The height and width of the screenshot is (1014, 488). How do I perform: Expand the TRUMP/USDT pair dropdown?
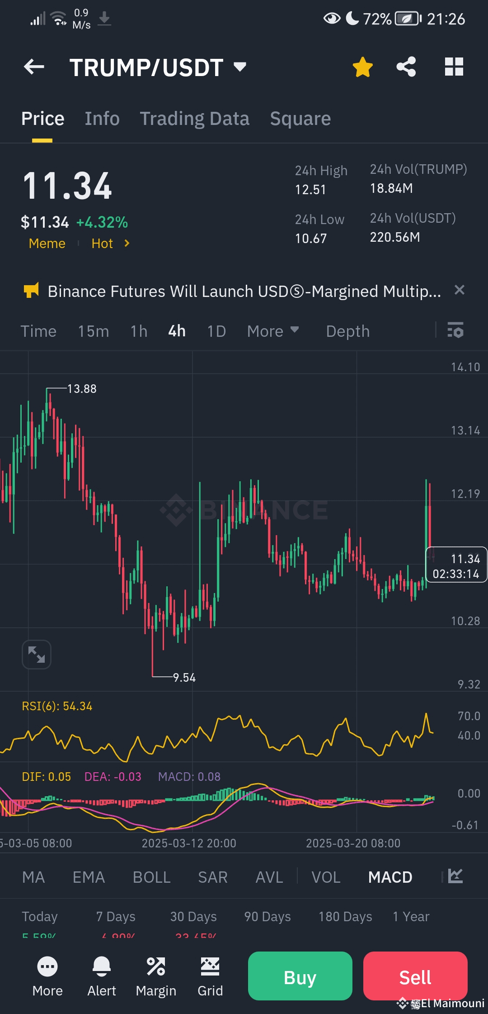point(240,67)
